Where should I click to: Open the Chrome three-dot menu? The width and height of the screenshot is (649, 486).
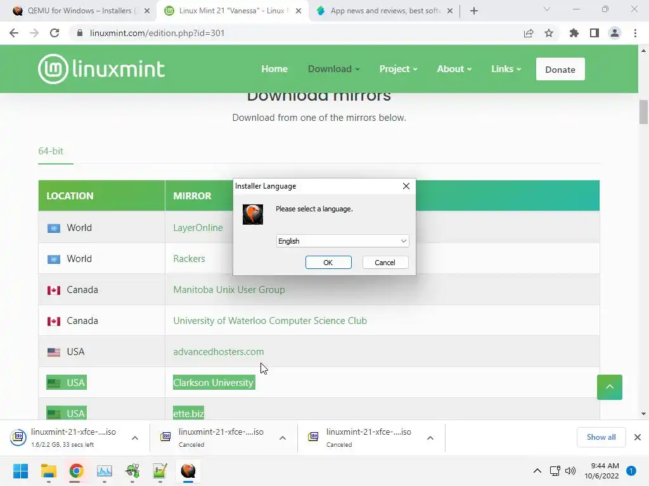coord(635,33)
